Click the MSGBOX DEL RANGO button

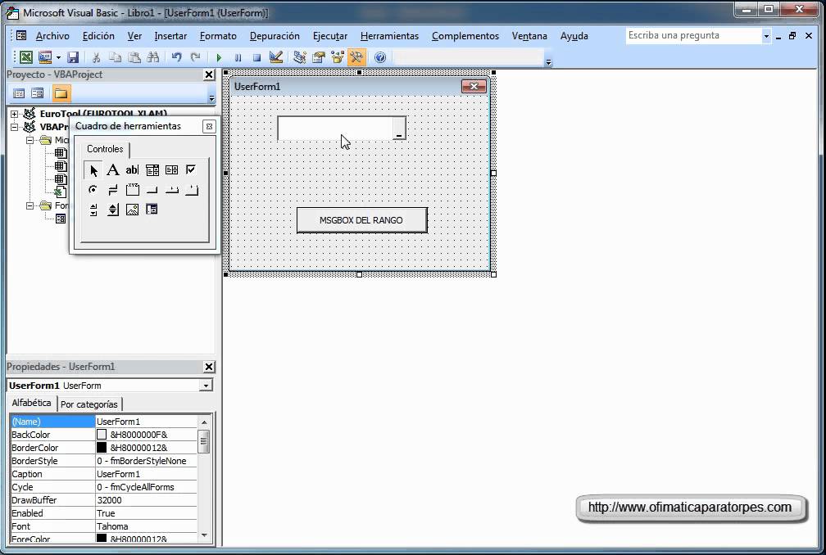[362, 220]
